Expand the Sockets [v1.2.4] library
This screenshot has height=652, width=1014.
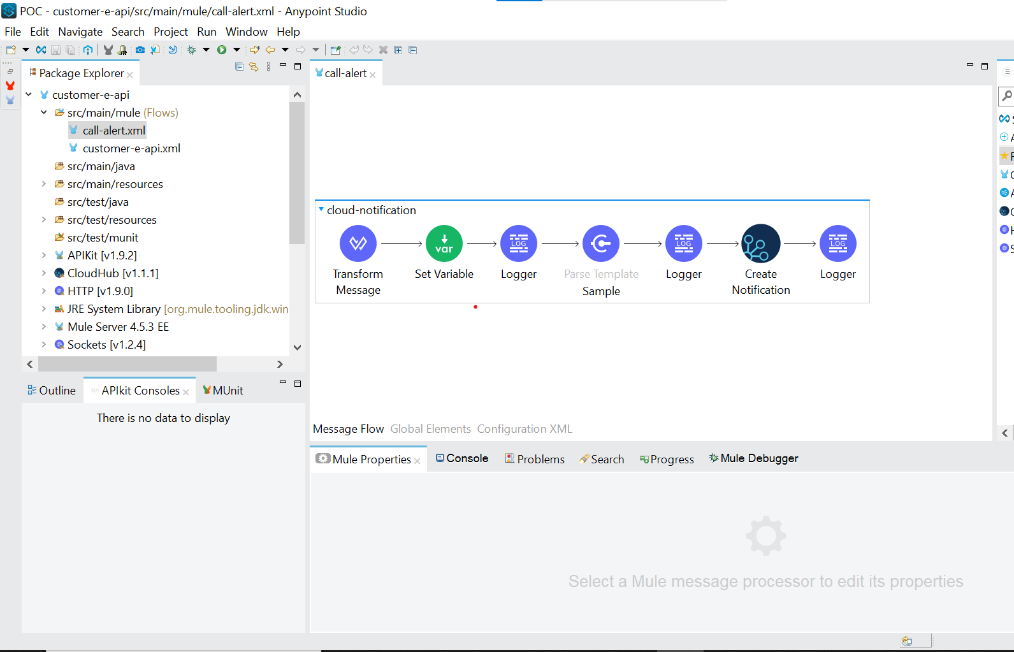(x=44, y=344)
